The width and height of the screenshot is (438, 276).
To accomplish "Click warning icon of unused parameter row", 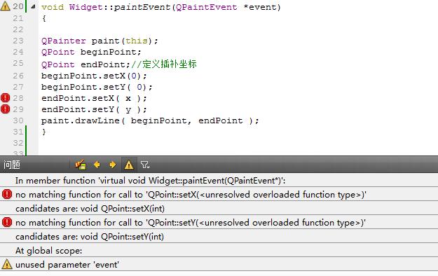I will pyautogui.click(x=7, y=264).
